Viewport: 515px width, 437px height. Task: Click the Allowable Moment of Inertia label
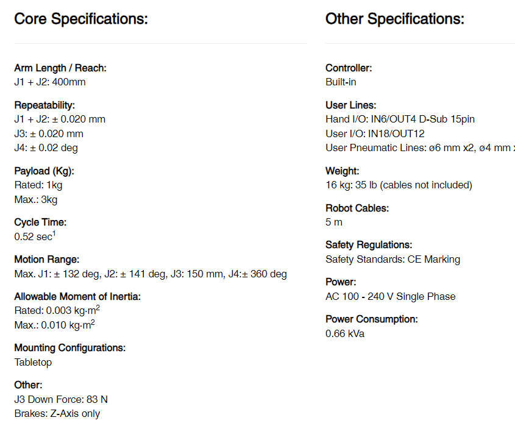coord(77,297)
